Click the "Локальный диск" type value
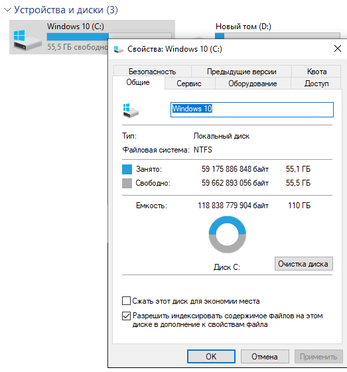347x372 pixels. [222, 136]
